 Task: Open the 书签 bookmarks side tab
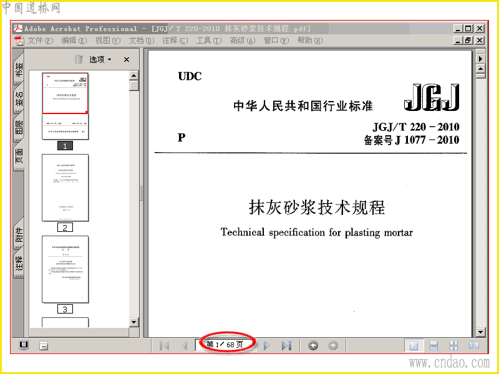(x=19, y=69)
